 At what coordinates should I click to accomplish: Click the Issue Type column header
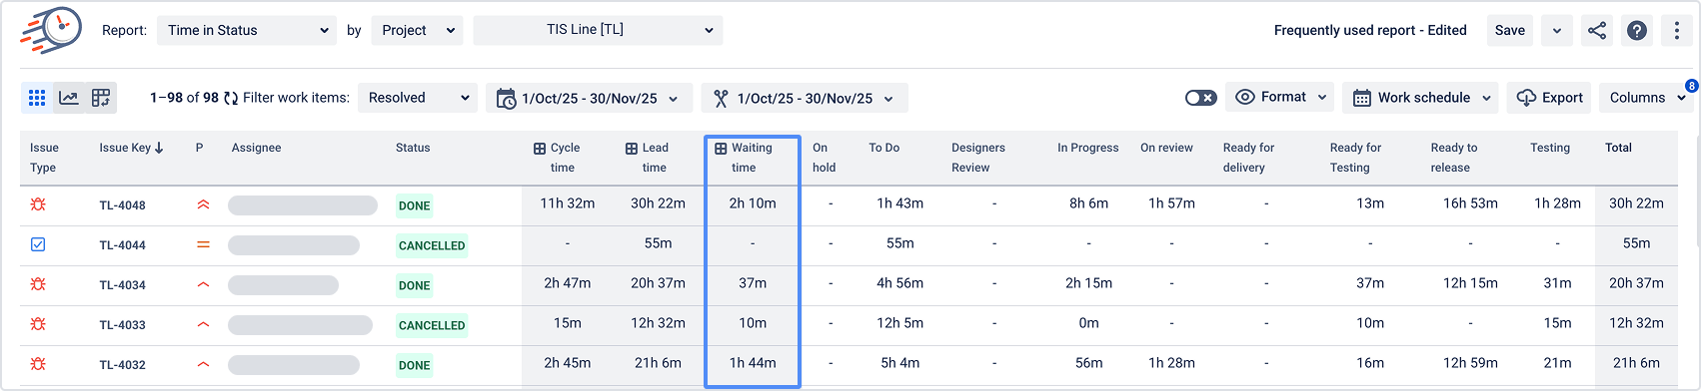click(x=44, y=158)
